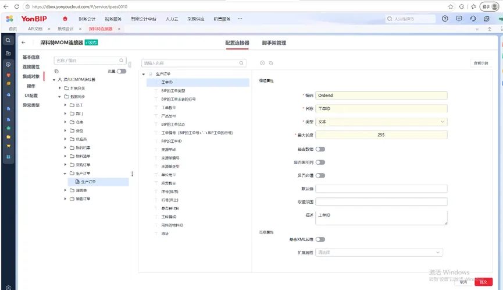Select the 来源单编号 attribute row

[198, 158]
